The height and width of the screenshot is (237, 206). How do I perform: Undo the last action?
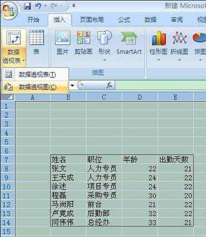pos(38,6)
